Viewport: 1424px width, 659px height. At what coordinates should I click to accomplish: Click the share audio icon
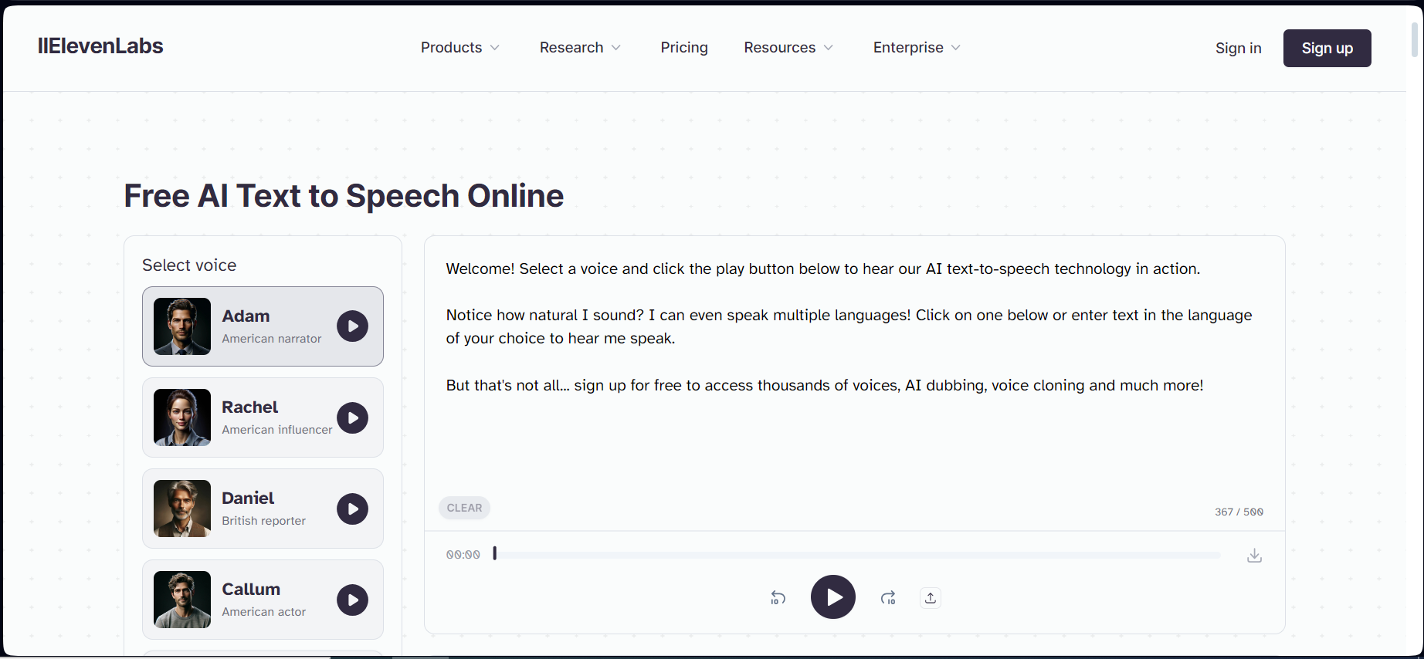(931, 598)
